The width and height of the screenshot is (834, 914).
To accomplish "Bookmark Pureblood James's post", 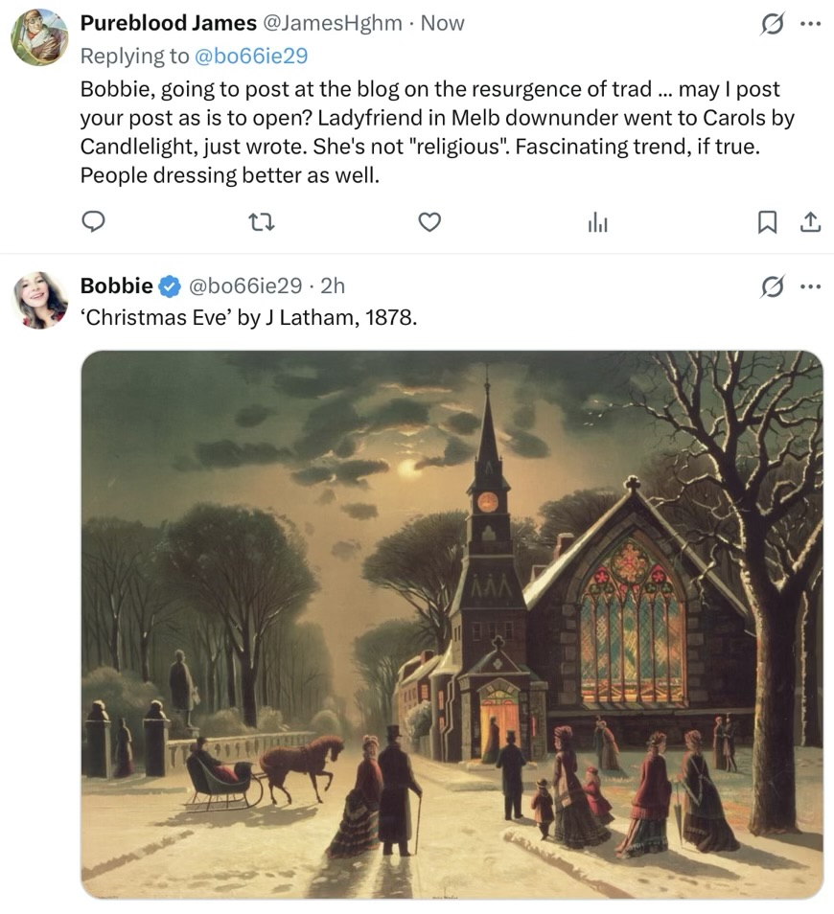I will coord(767,222).
